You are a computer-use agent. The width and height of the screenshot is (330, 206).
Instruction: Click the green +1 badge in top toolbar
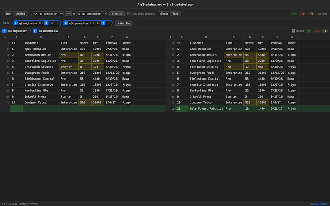tap(294, 14)
